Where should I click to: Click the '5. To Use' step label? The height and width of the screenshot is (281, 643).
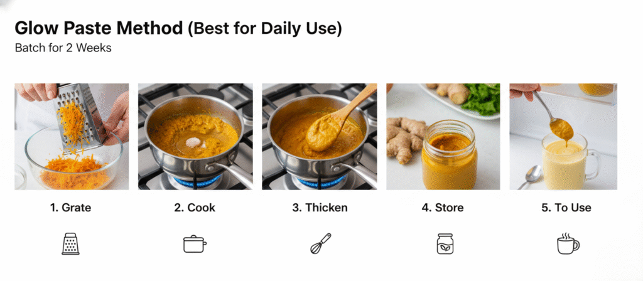(x=567, y=208)
